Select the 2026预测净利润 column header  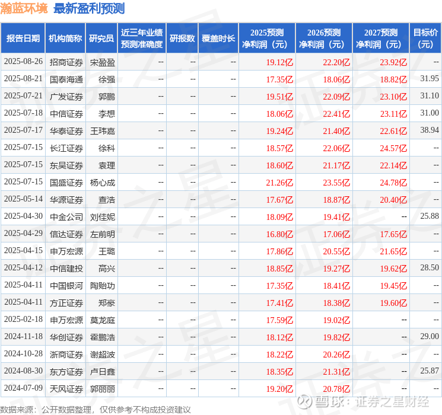(x=324, y=38)
